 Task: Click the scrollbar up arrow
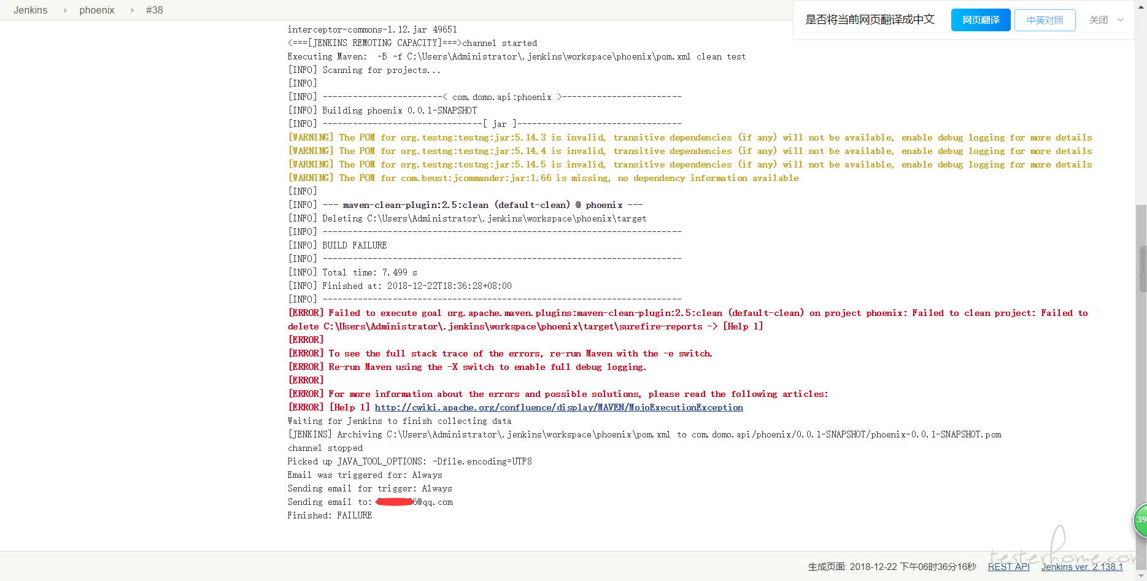(x=1141, y=4)
